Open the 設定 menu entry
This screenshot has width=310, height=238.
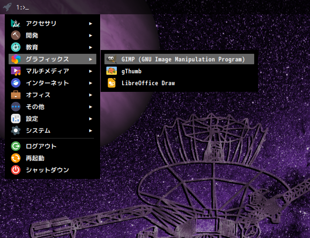(x=52, y=119)
